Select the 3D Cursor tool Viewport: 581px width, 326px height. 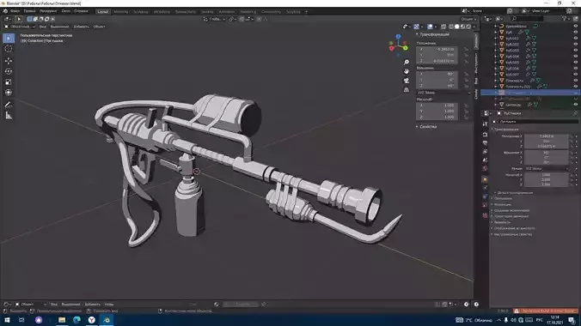click(9, 49)
